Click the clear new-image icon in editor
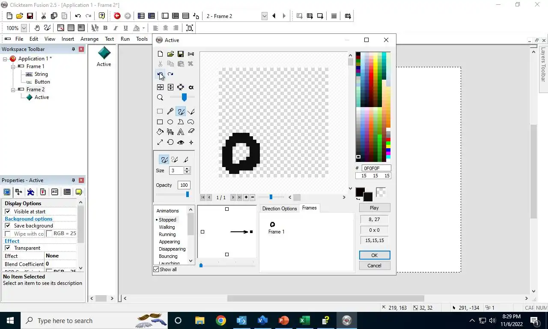Screen dimensions: 548x329 [x=160, y=54]
